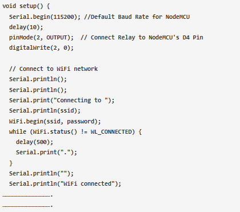Click the Connect to WiFi network comment
This screenshot has height=212, width=240.
tap(53, 69)
